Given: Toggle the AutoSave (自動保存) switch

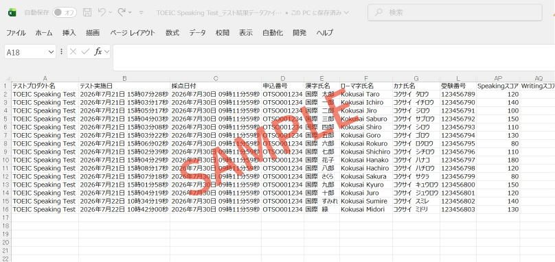Looking at the screenshot, I should (65, 13).
